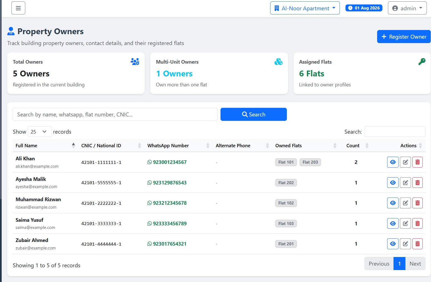The image size is (431, 282).
Task: Edit Ali Khan's owner record
Action: 405,162
